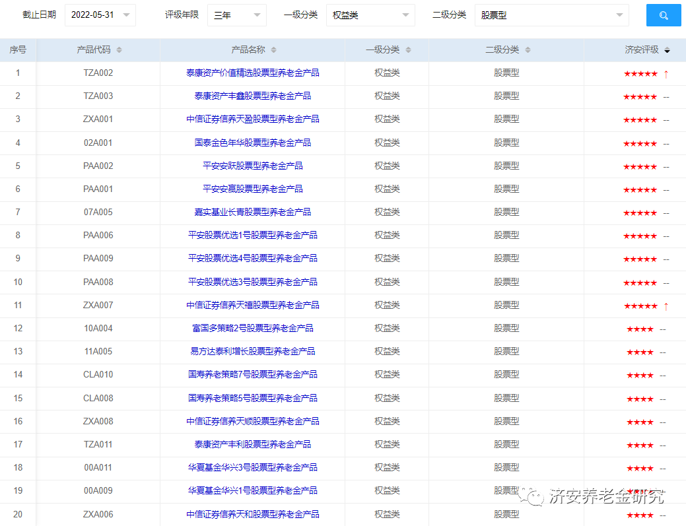Select product code PAA002 cell

click(x=98, y=166)
